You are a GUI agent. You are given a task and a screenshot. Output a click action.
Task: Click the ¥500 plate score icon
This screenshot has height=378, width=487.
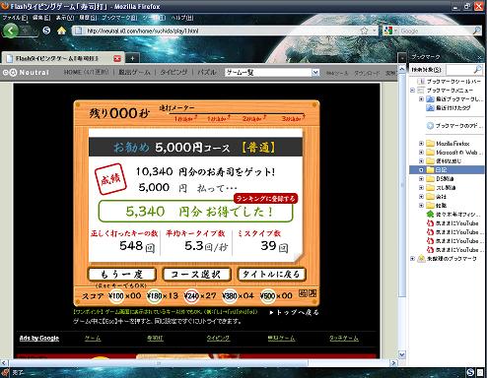click(x=267, y=296)
